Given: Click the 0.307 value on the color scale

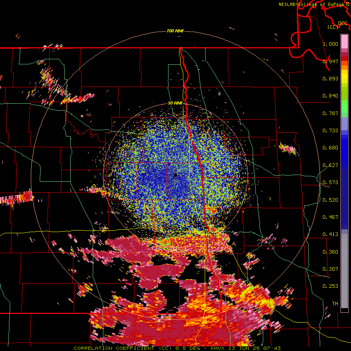Looking at the screenshot, I should 330,269.
